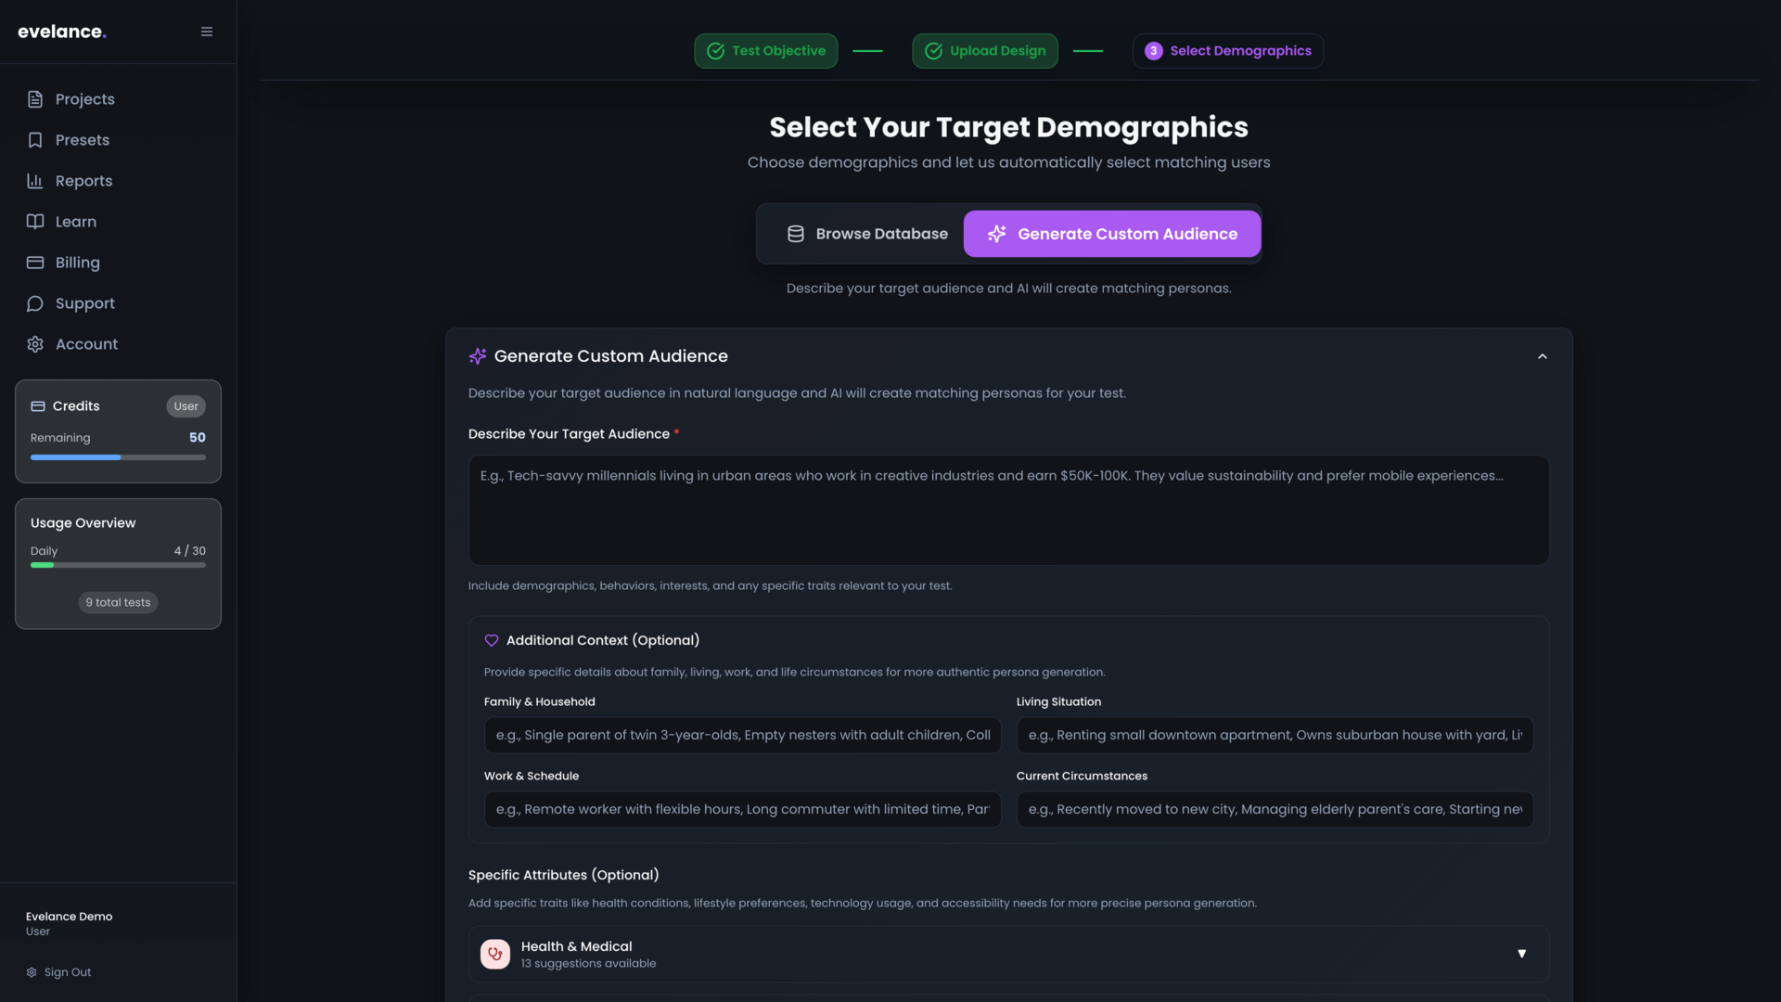The width and height of the screenshot is (1781, 1002).
Task: Click the Reports bar chart icon
Action: click(35, 181)
